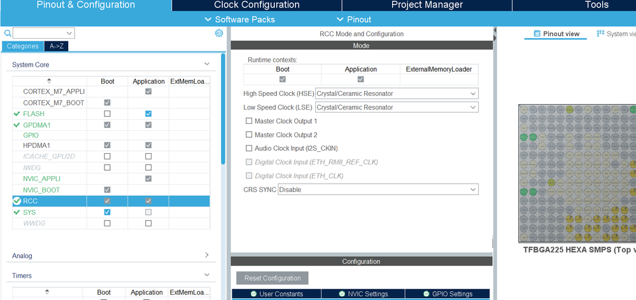Viewport: 636px width, 300px height.
Task: Click the search magnifier icon
Action: click(7, 33)
